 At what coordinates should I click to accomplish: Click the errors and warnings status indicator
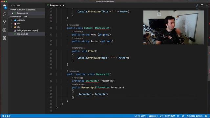coord(6,116)
